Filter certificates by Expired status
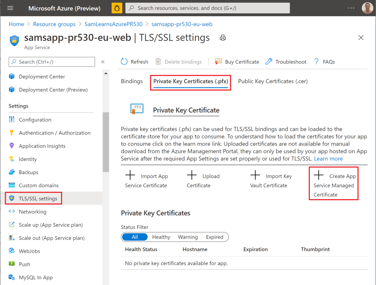This screenshot has height=285, width=376. tap(214, 237)
